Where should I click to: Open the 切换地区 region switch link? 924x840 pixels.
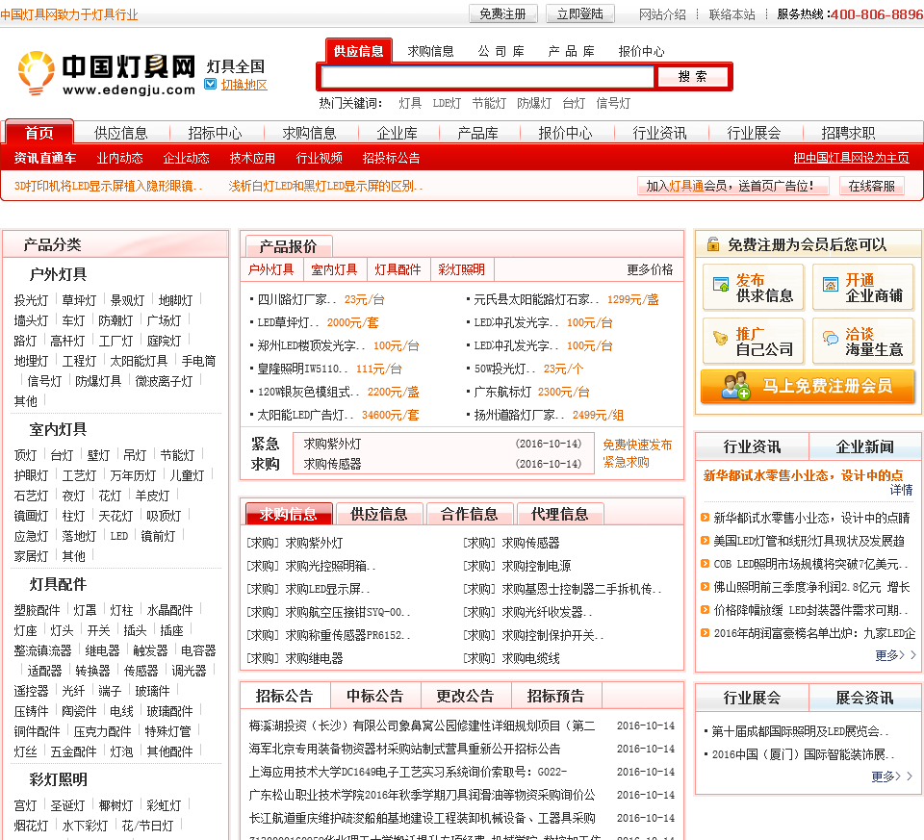click(x=244, y=85)
